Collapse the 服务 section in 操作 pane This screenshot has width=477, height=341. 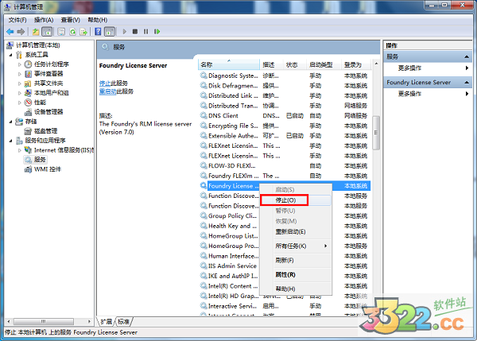(x=467, y=57)
